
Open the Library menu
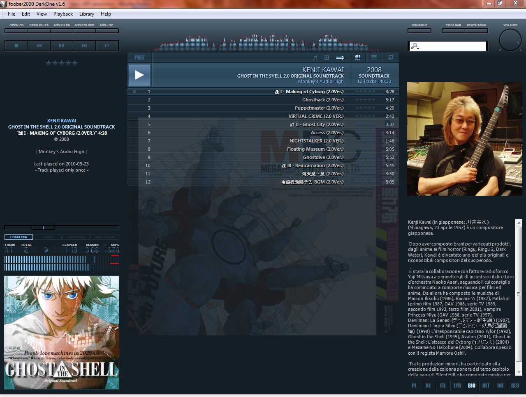[87, 14]
